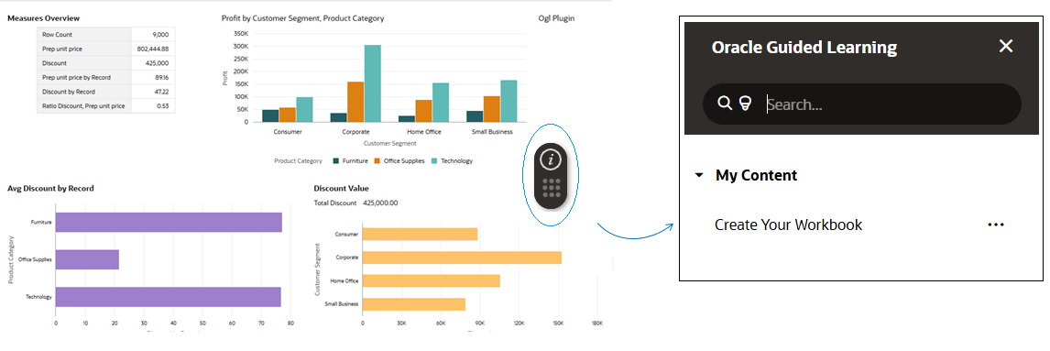Open the three-dot menu for Create Your Workbook
The image size is (1050, 351).
point(996,225)
